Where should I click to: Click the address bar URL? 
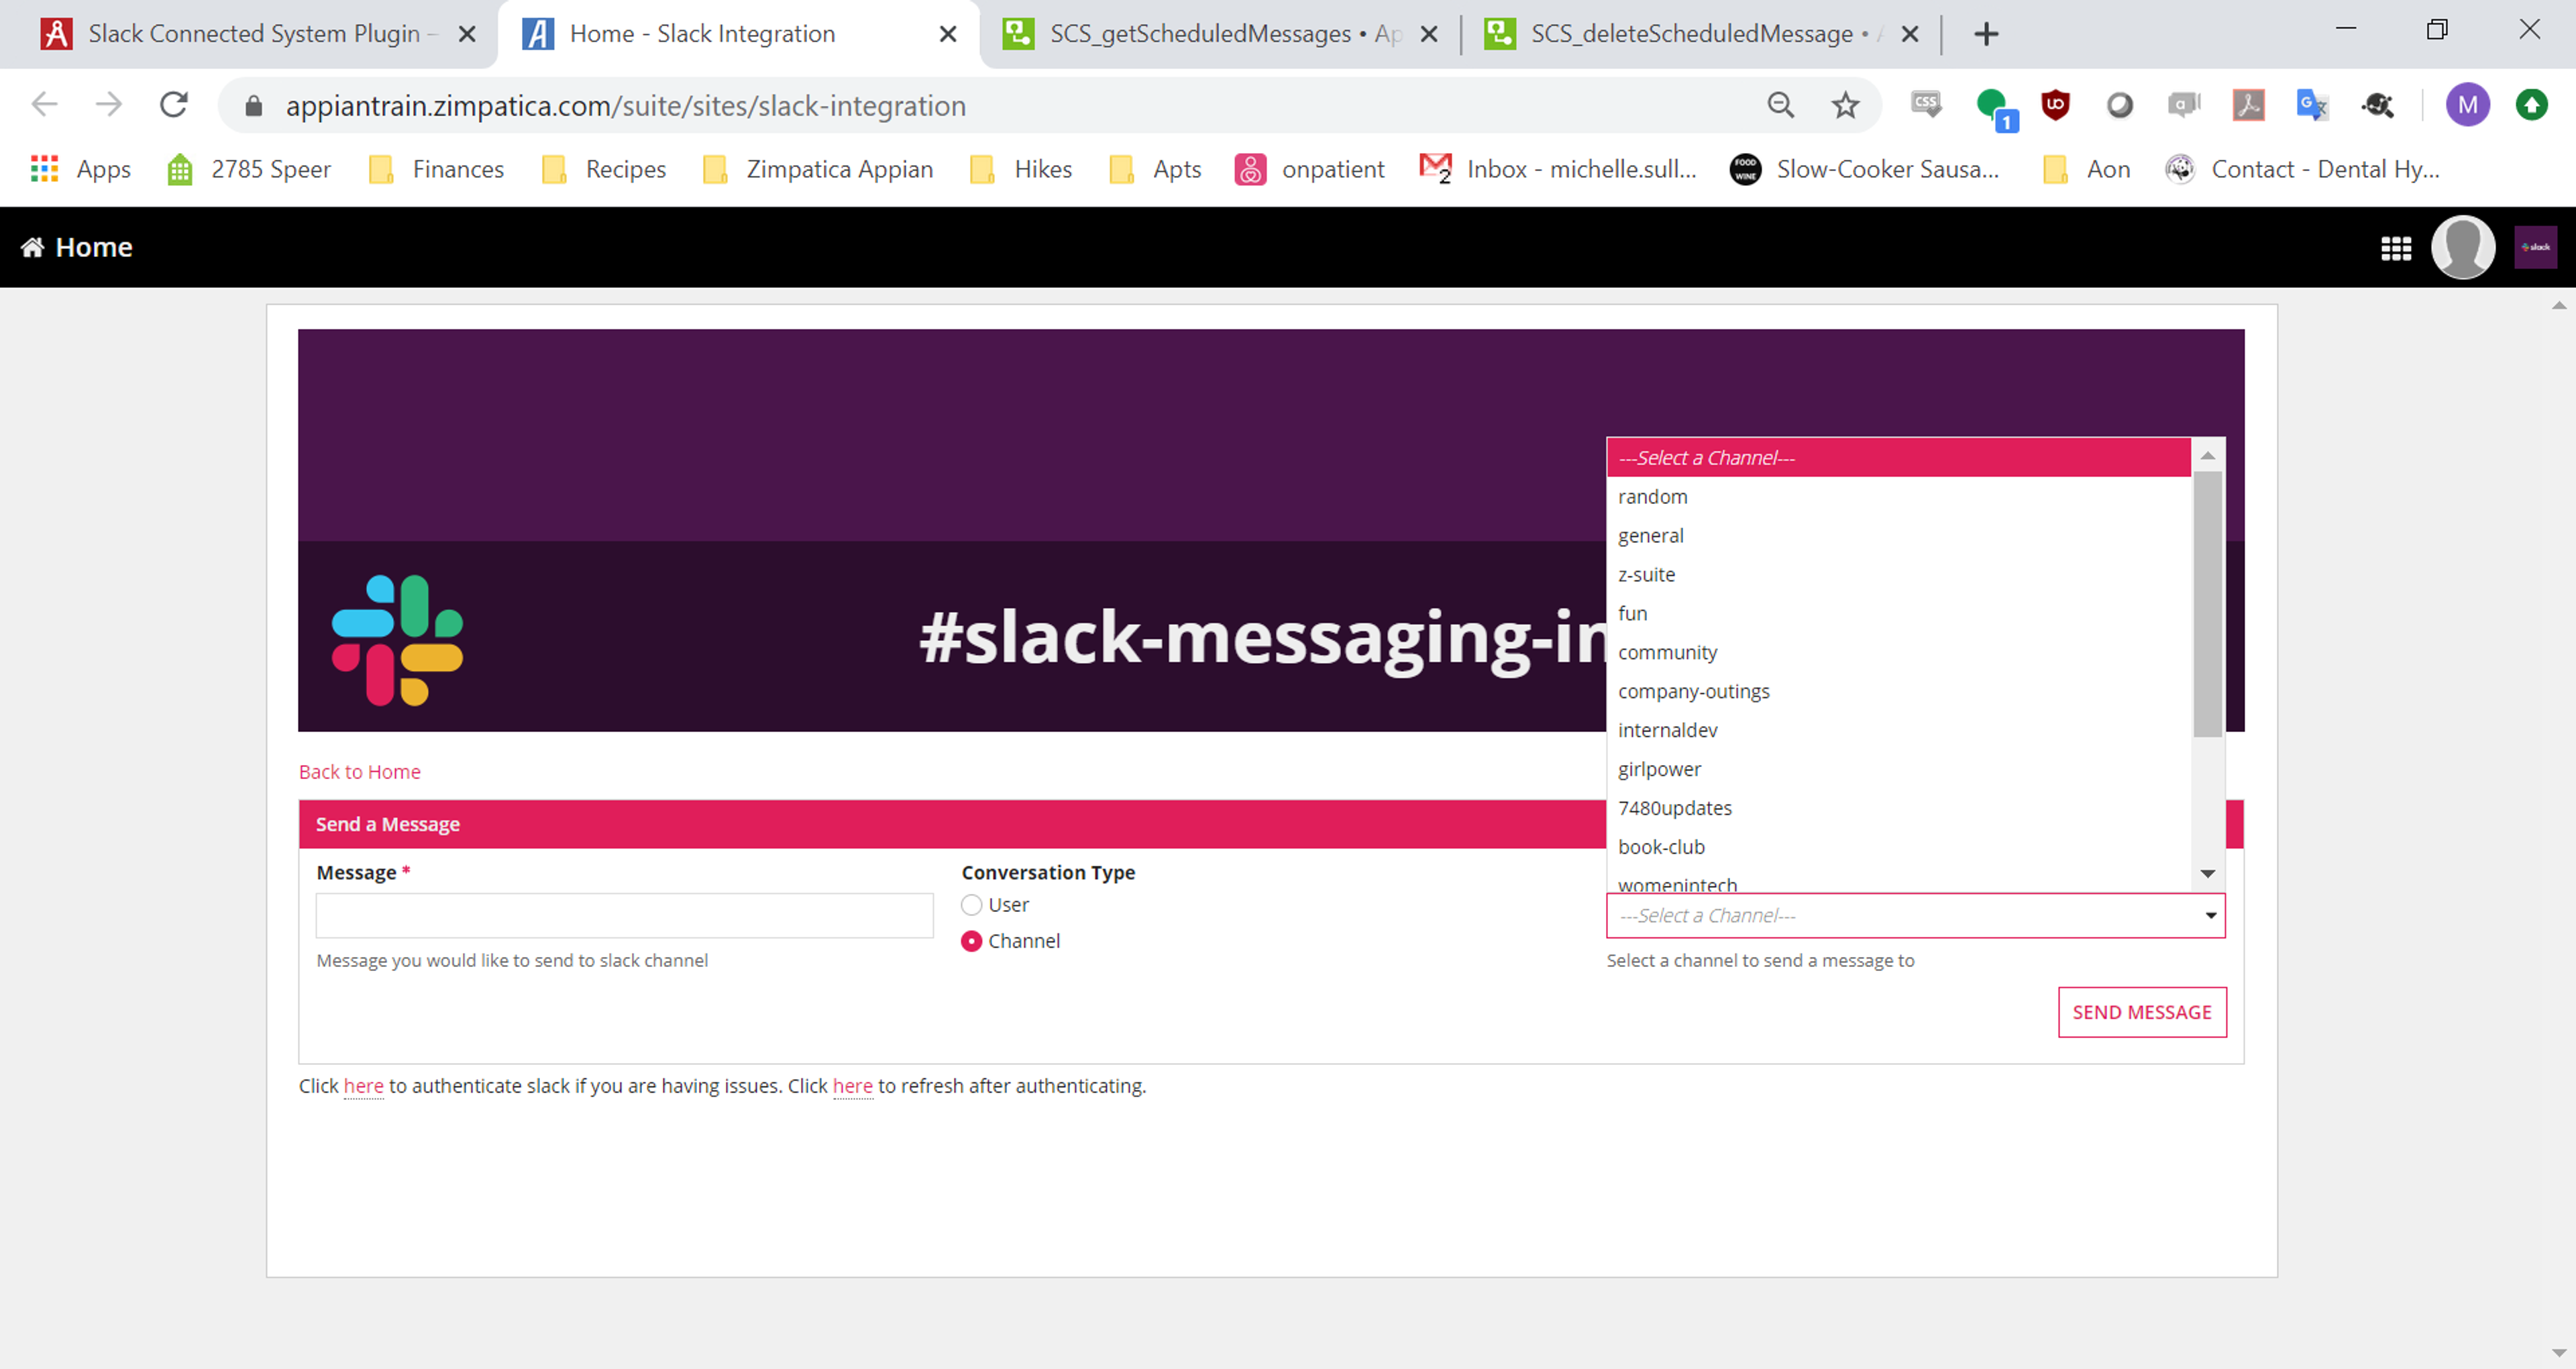click(x=625, y=106)
